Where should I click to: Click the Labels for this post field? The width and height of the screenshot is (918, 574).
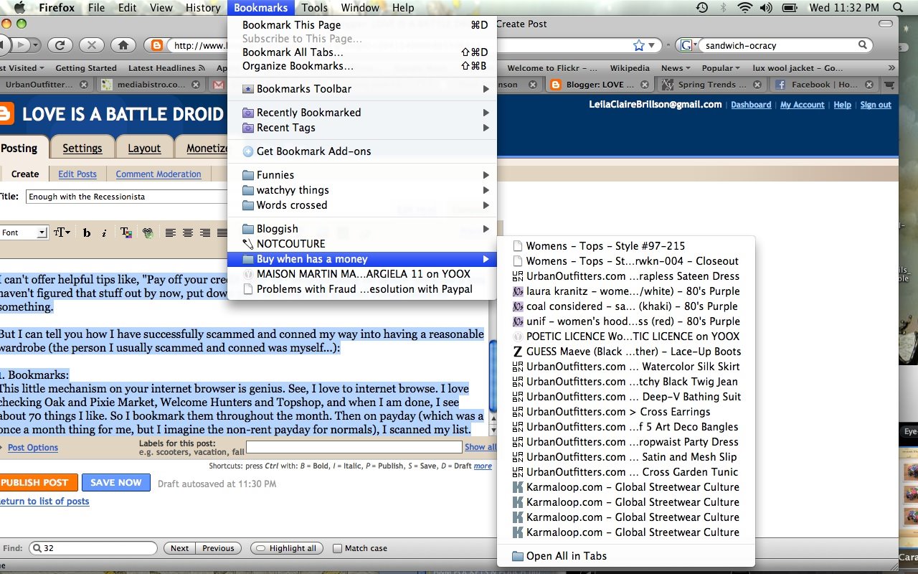354,447
